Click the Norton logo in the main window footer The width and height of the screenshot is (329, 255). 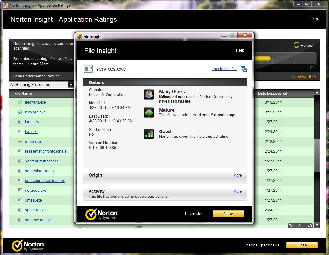click(28, 245)
